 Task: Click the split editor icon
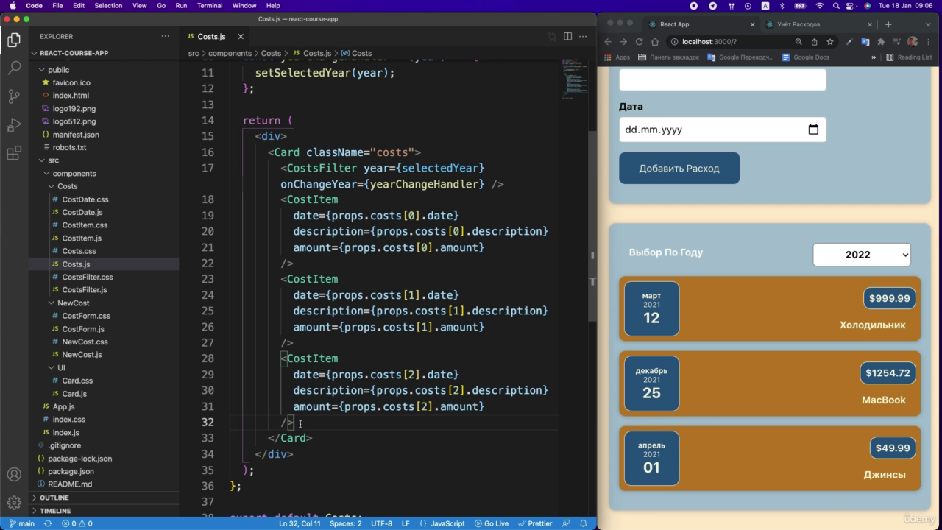(x=567, y=36)
